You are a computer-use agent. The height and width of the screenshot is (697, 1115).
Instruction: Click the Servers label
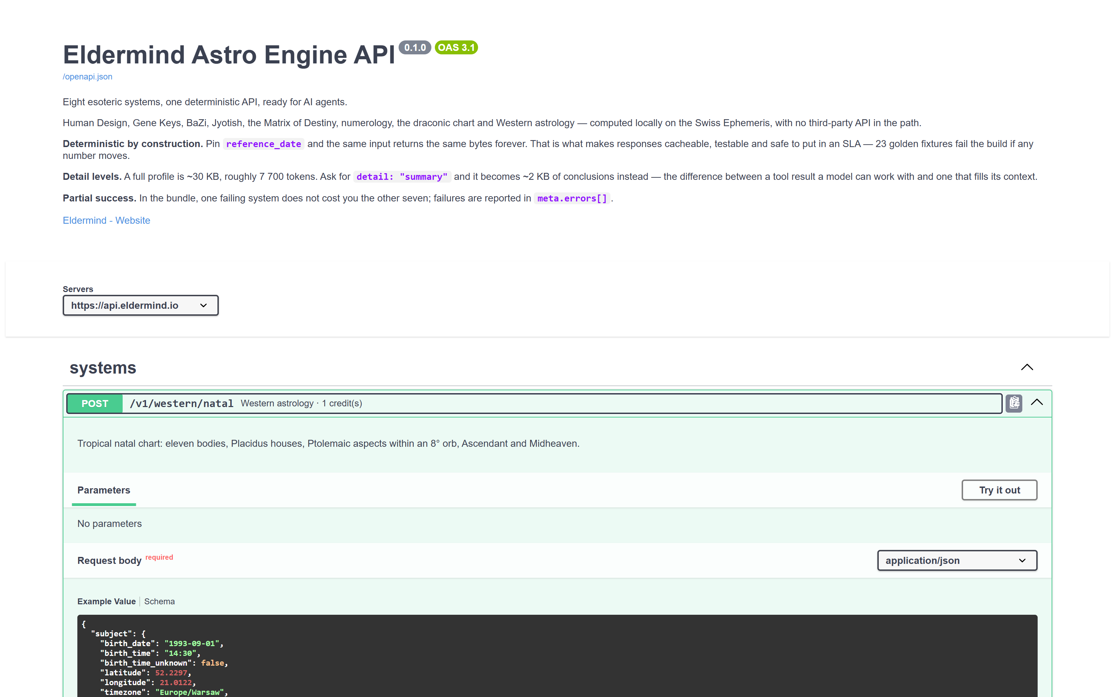pyautogui.click(x=78, y=289)
